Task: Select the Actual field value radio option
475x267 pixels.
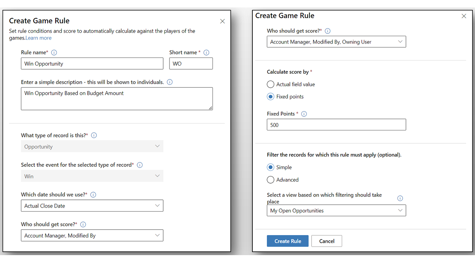Action: [x=271, y=85]
